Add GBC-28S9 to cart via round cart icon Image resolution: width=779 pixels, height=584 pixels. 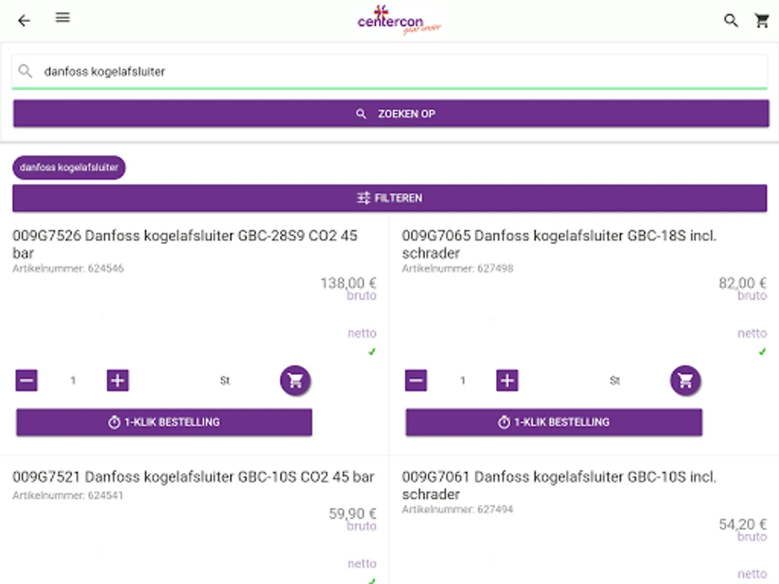click(x=295, y=380)
